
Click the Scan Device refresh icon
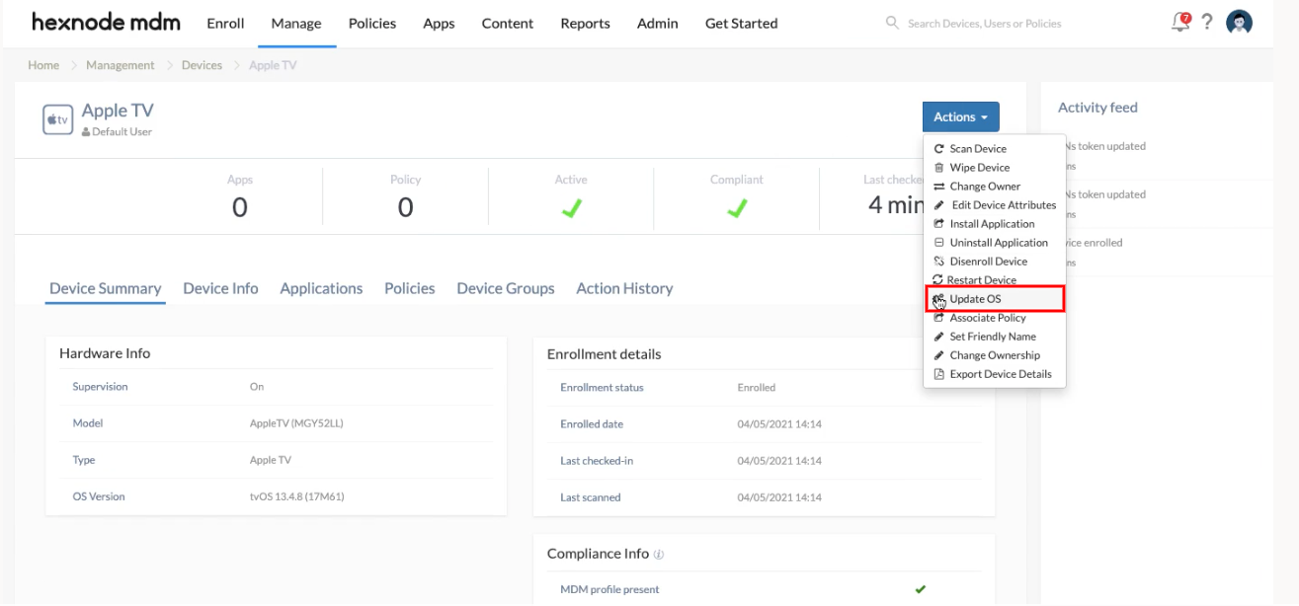(x=939, y=149)
